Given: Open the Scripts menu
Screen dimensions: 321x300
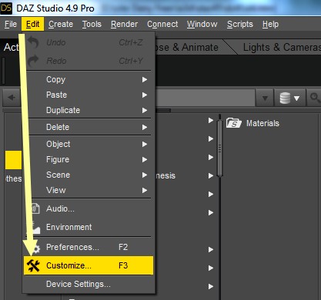Looking at the screenshot, I should pyautogui.click(x=240, y=24).
